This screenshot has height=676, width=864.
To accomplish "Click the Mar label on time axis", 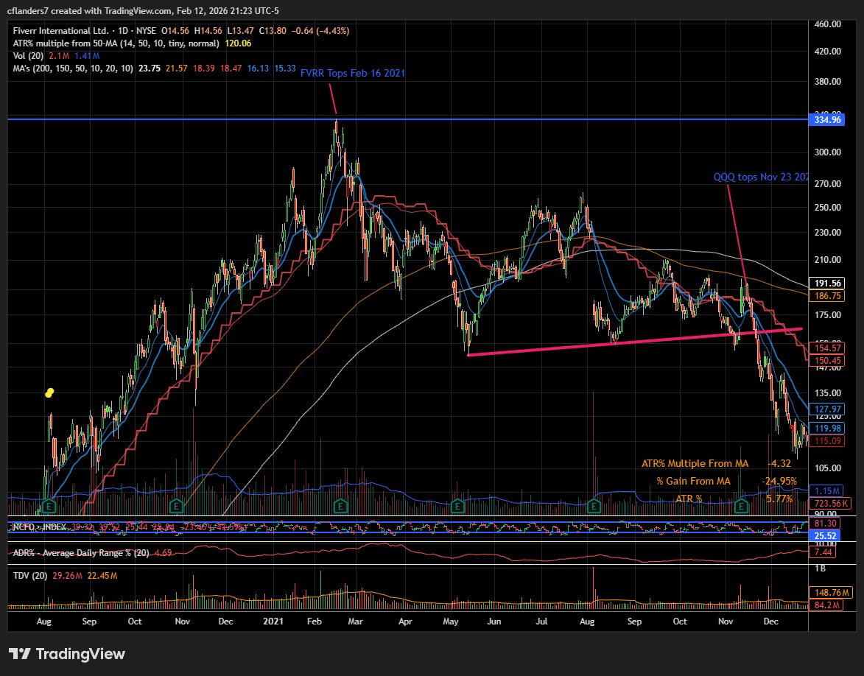I will 356,621.
